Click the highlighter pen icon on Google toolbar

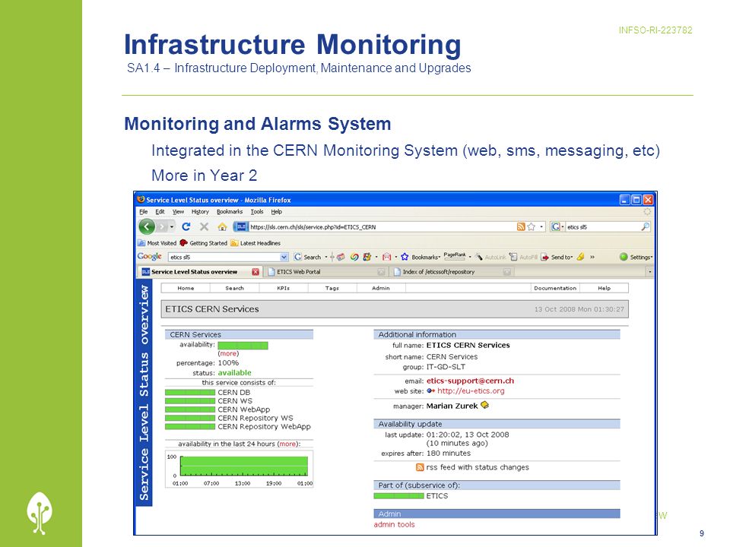(580, 257)
